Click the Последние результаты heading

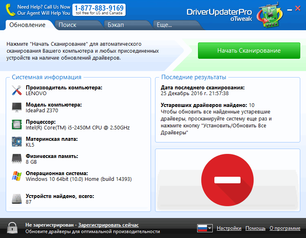pos(193,77)
